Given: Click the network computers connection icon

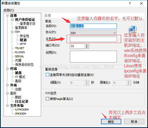Looking at the screenshot, I should coord(132,29).
